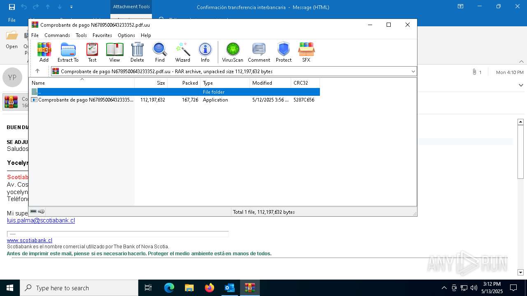Click the RAR attachment thumbnail in email
527x296 pixels.
[11, 102]
